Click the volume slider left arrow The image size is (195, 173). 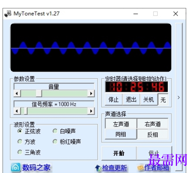[17, 93]
